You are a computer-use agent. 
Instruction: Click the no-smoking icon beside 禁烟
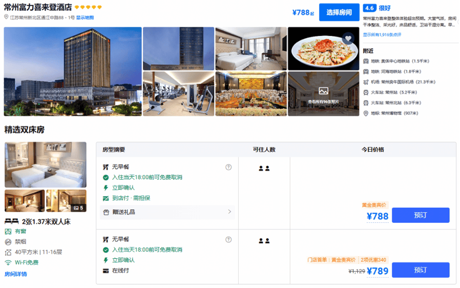(x=8, y=242)
